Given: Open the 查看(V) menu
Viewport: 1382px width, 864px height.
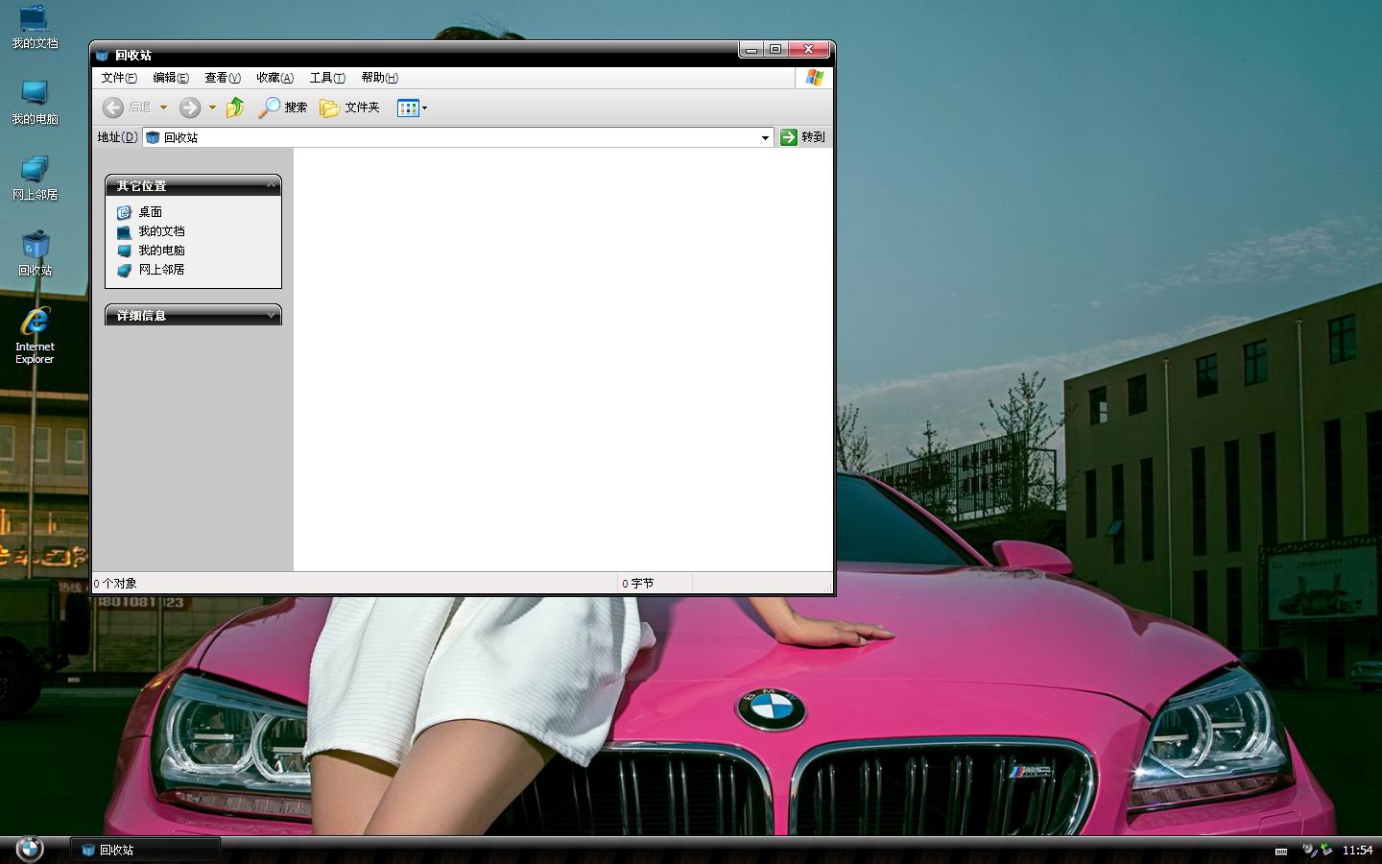Looking at the screenshot, I should [223, 78].
